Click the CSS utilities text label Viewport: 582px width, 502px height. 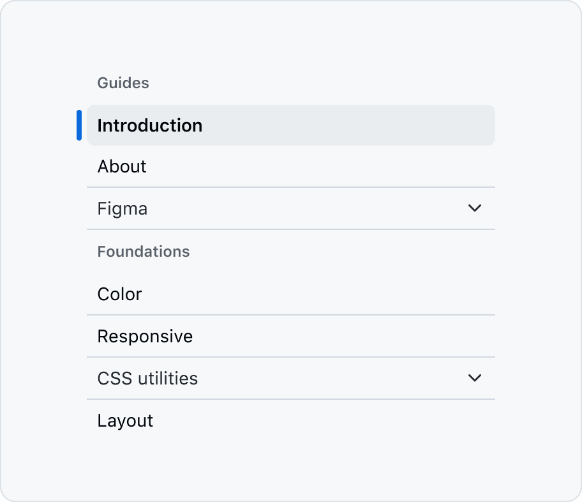147,379
